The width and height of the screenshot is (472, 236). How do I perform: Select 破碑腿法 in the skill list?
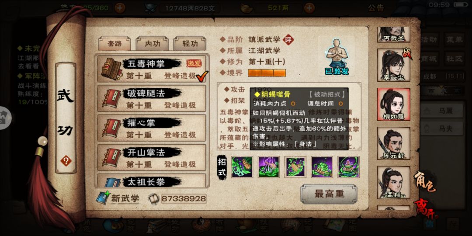(x=151, y=98)
